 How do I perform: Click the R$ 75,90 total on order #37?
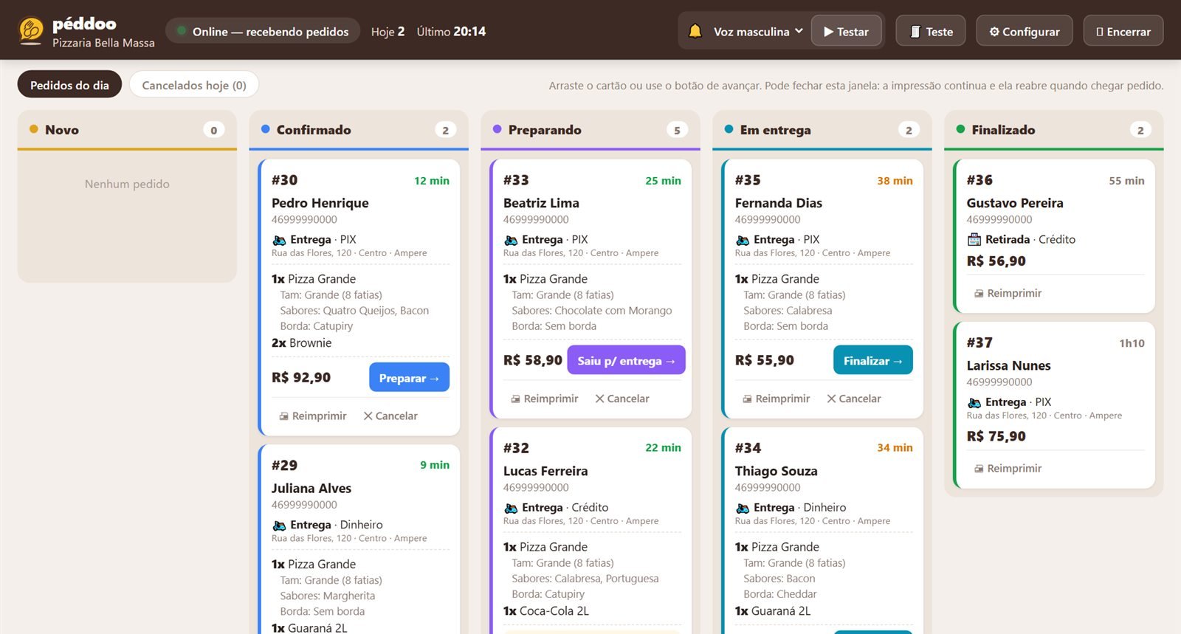[x=996, y=436]
